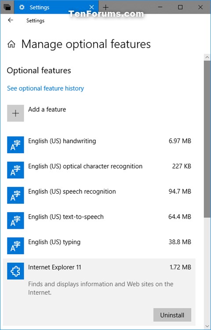Click the vertical scrollbar thumb
211x330 pixels.
207,139
